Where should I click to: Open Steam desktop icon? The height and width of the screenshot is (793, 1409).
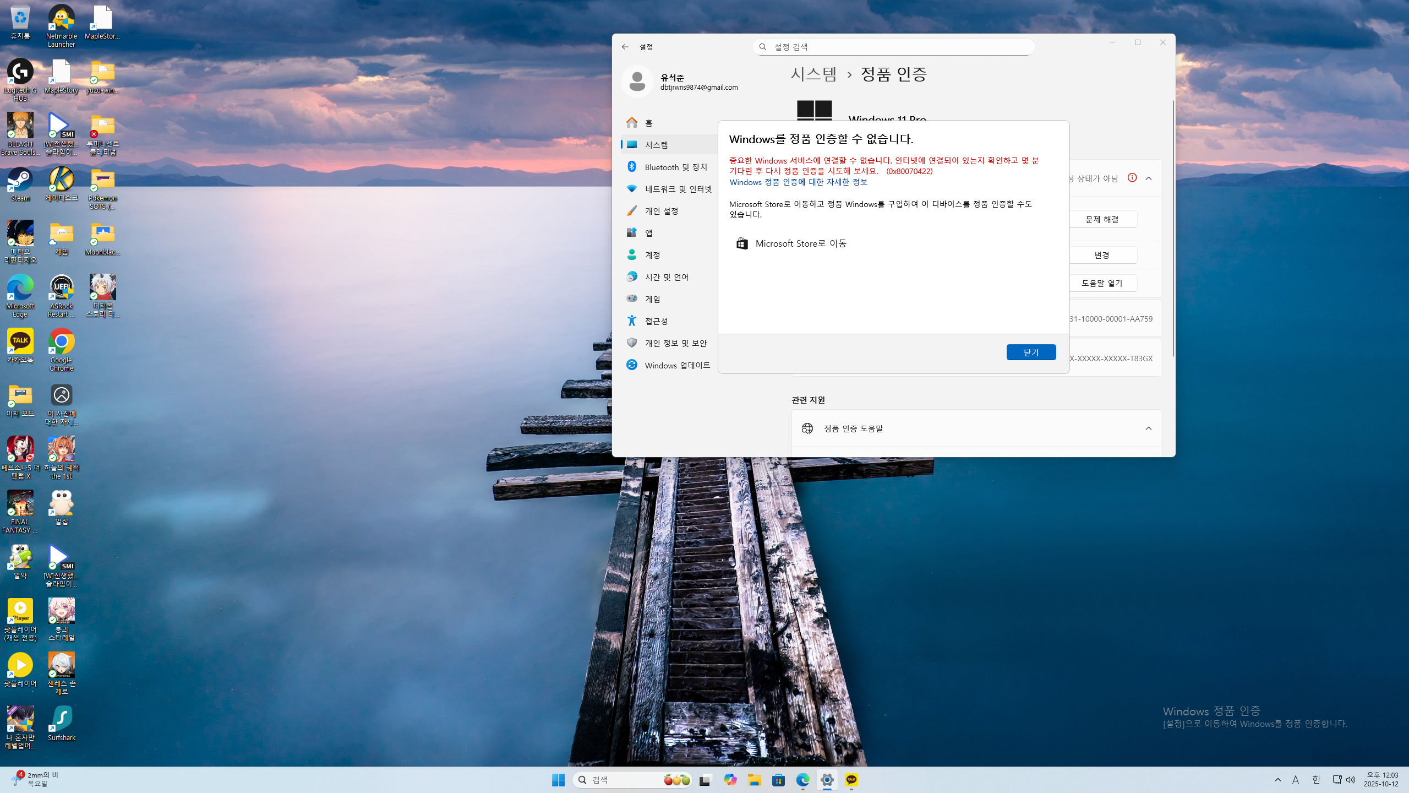tap(20, 185)
